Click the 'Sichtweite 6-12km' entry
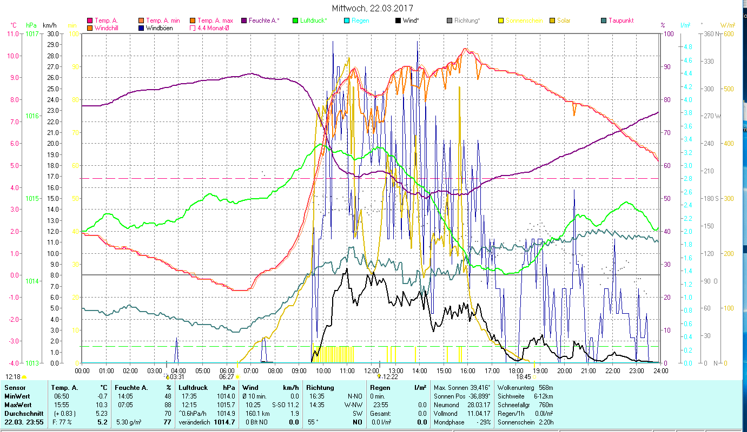Screen dimensions: 747x432 (525, 396)
